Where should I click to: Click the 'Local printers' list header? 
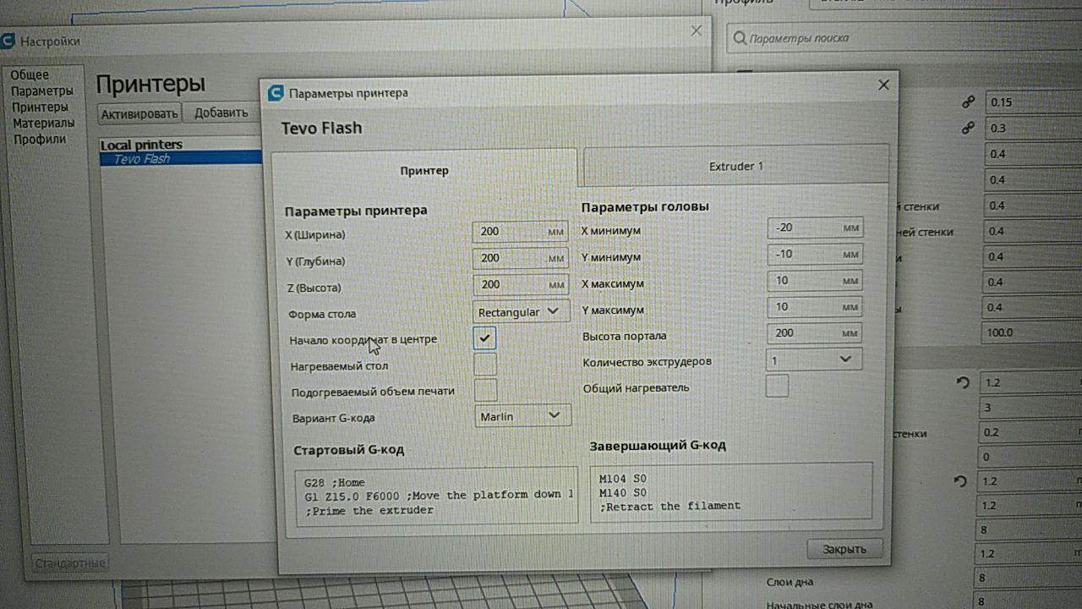click(141, 145)
